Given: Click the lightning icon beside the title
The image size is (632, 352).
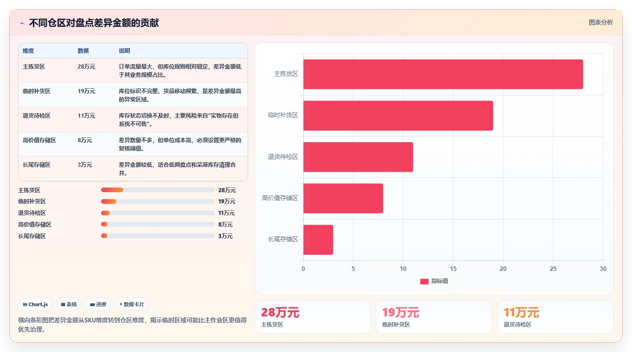Looking at the screenshot, I should [22, 23].
